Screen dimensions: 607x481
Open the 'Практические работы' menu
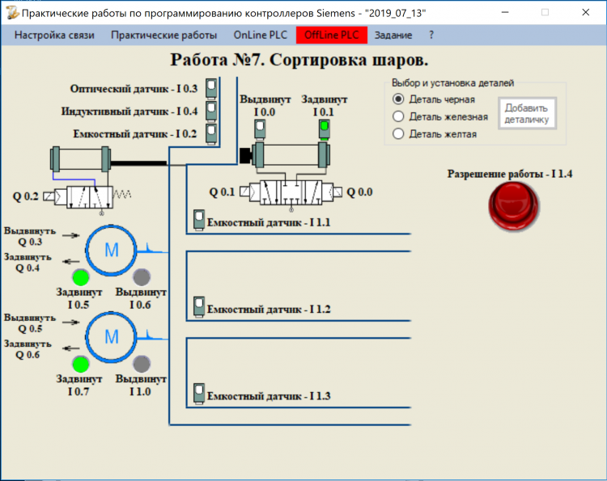pyautogui.click(x=163, y=36)
